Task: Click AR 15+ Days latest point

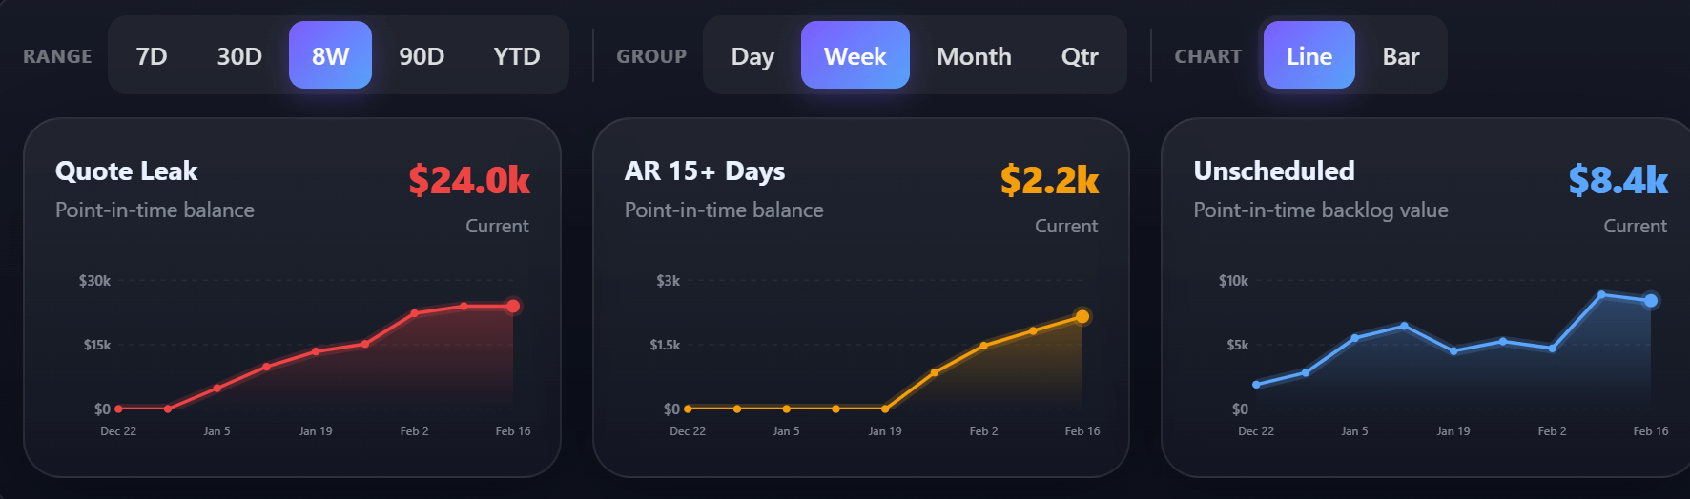Action: [x=1082, y=316]
